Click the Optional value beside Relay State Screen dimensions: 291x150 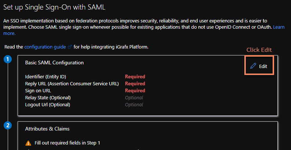(134, 98)
